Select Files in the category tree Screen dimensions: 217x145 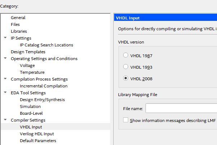[x=15, y=24]
